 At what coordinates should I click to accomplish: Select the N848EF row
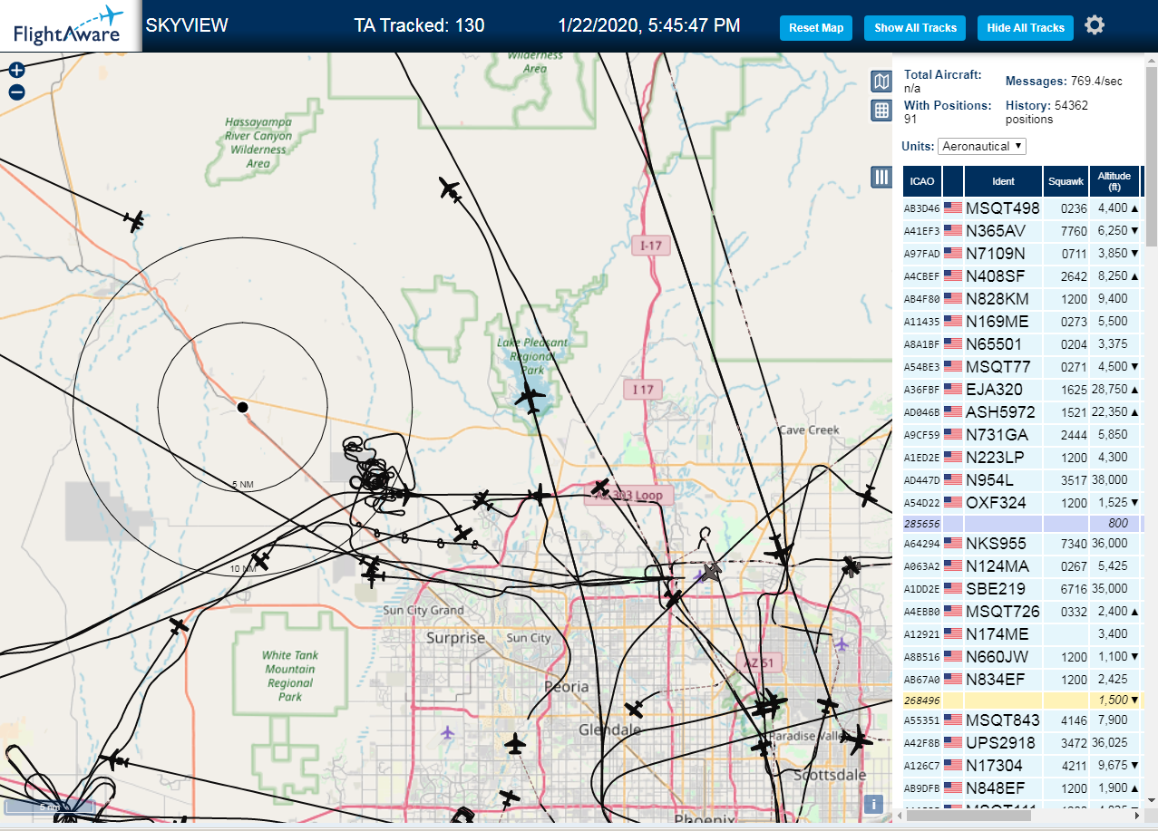(1022, 788)
